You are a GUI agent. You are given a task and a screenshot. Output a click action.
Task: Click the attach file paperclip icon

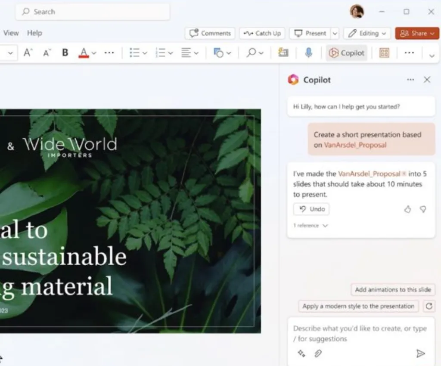(318, 353)
